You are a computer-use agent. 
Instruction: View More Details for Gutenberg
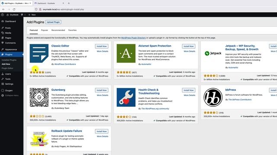[x=103, y=95]
